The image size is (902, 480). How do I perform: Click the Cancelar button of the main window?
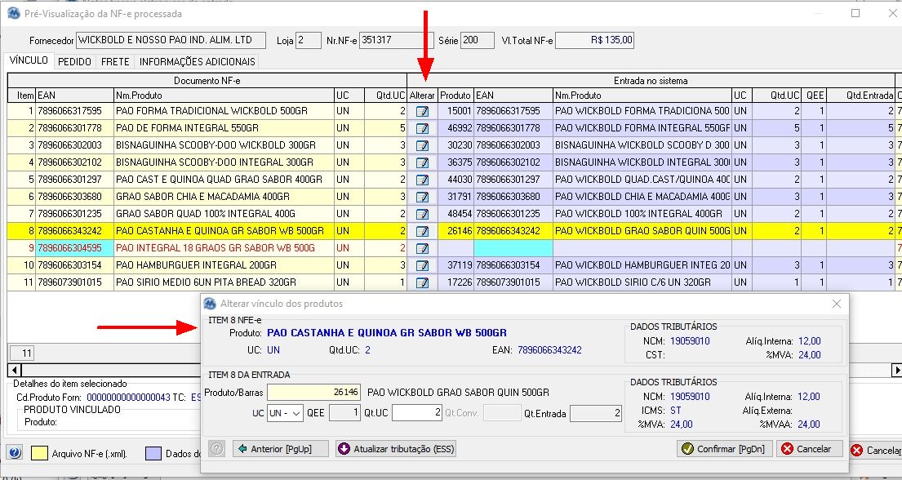click(x=876, y=450)
